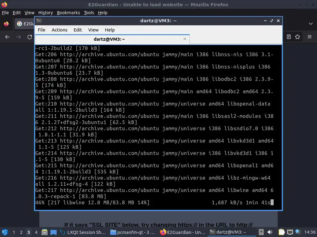The width and height of the screenshot is (317, 237).
Task: Open the LXQt start menu icon
Action: coord(5,232)
